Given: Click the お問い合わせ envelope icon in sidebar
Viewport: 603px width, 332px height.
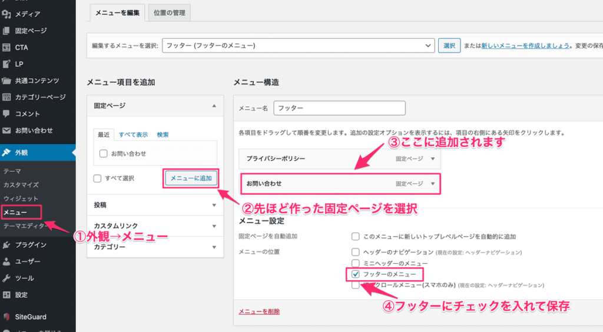Looking at the screenshot, I should click(6, 131).
